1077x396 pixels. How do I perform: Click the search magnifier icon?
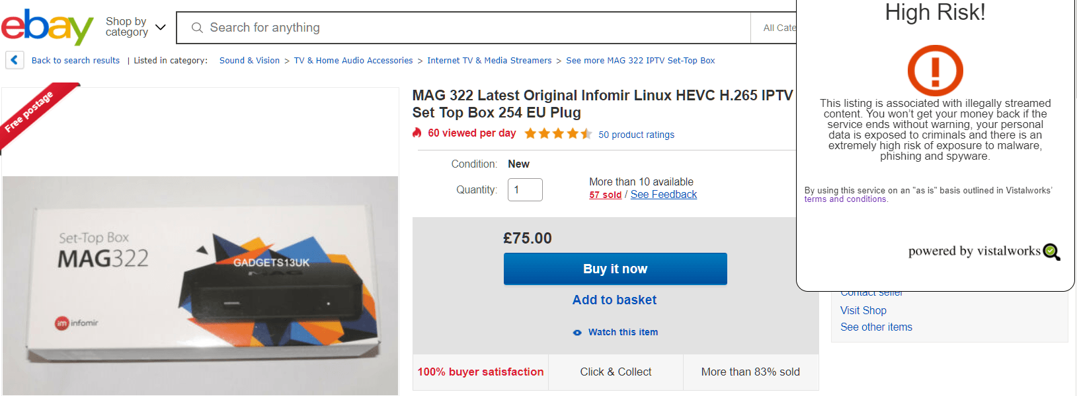[x=197, y=28]
